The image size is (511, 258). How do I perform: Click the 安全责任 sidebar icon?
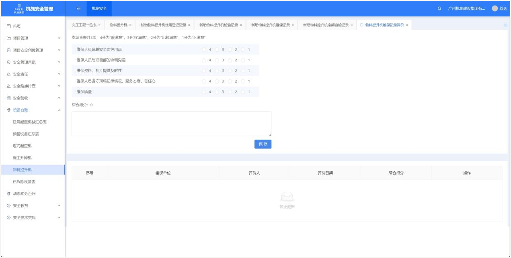click(9, 74)
